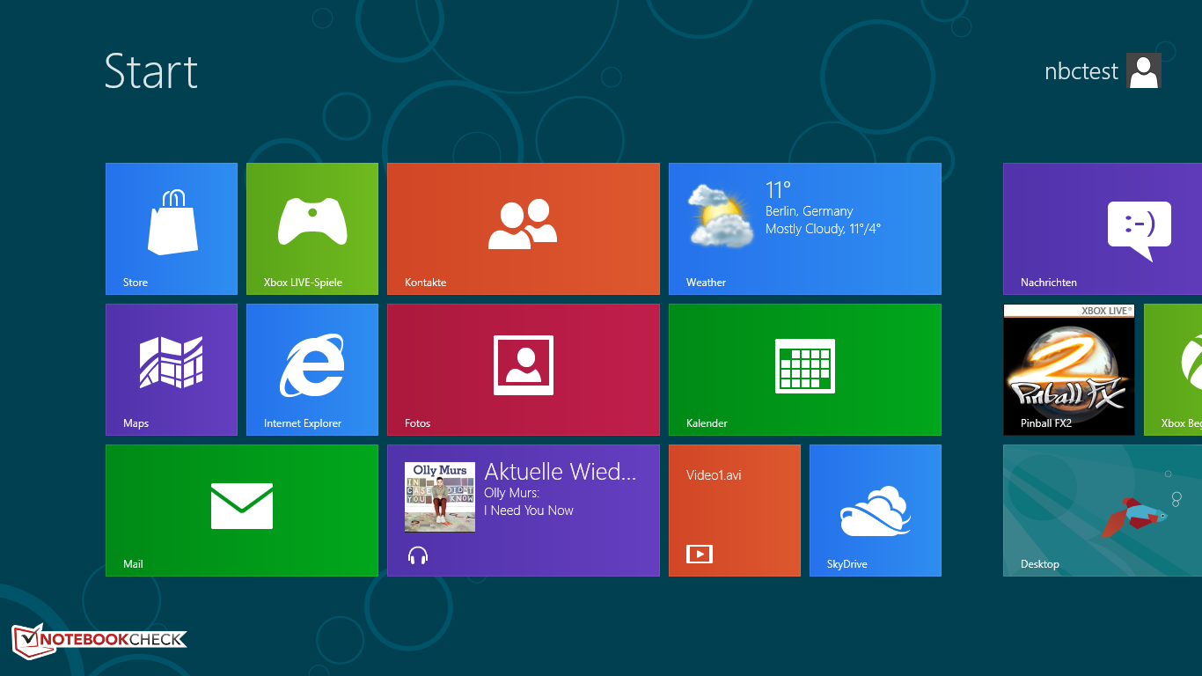The height and width of the screenshot is (676, 1202).
Task: Open the Nachrichten messaging tile
Action: (1103, 229)
